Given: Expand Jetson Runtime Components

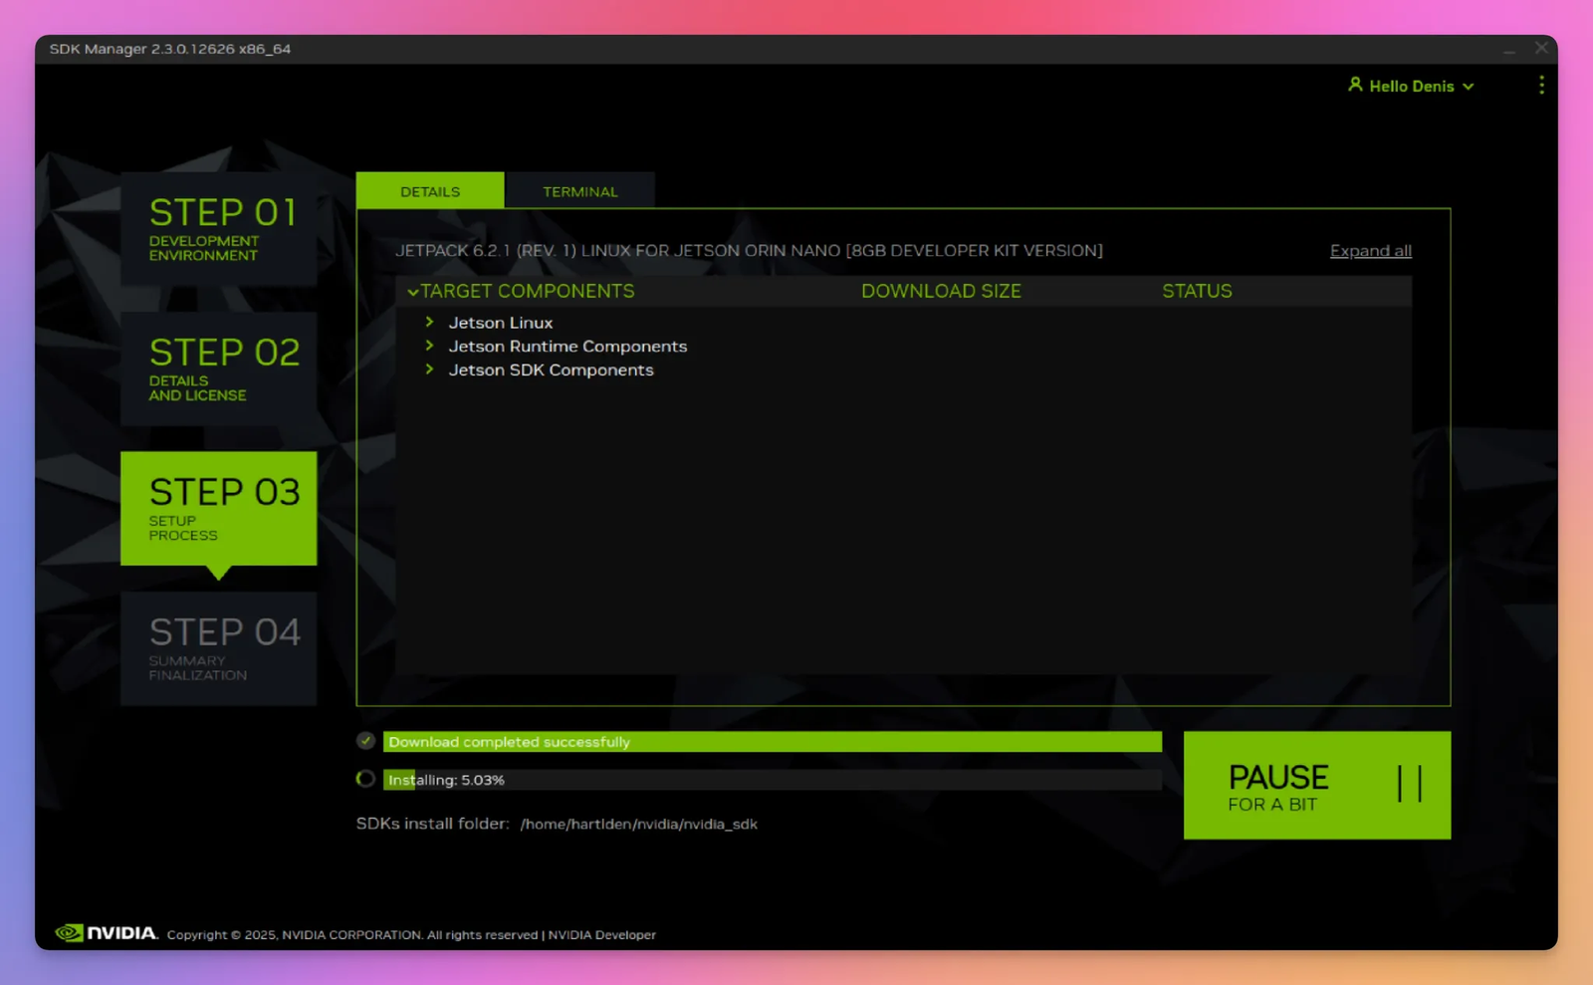Looking at the screenshot, I should tap(430, 346).
